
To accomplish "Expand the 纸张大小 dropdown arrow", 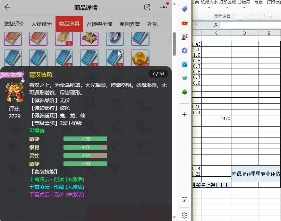I will (x=208, y=8).
